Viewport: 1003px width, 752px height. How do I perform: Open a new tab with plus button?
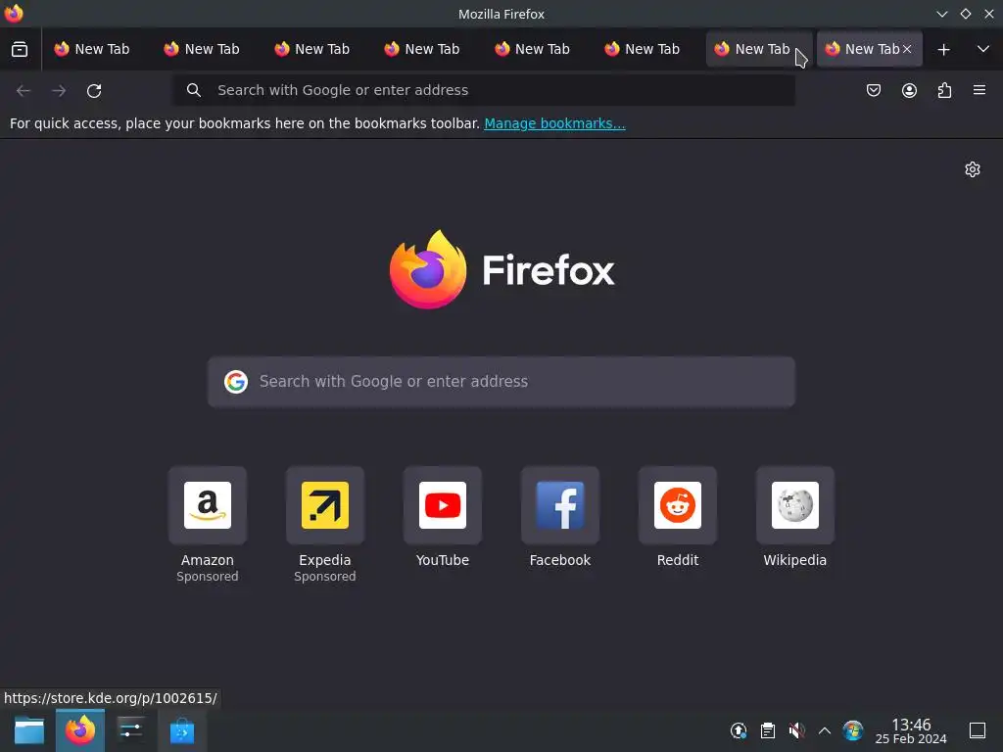(x=943, y=49)
